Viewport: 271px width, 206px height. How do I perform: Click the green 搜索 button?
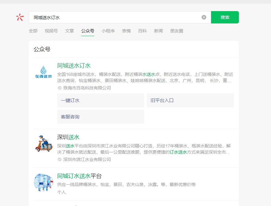tap(225, 17)
